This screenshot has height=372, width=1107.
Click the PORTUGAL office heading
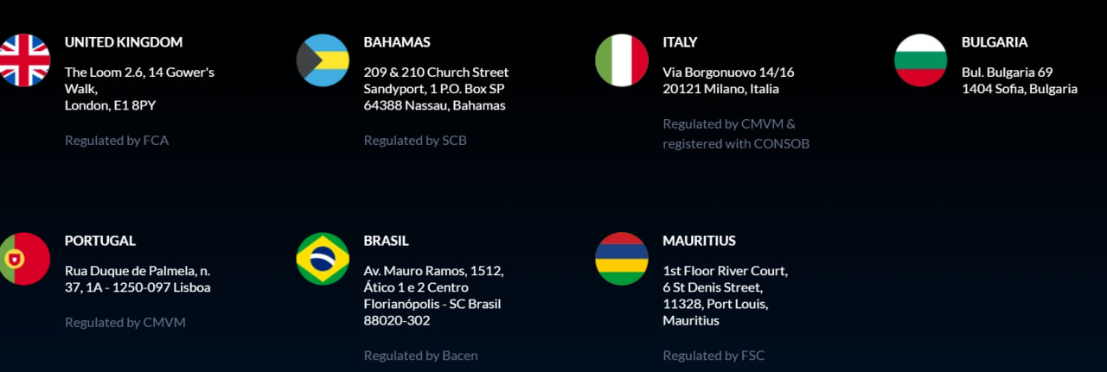100,241
